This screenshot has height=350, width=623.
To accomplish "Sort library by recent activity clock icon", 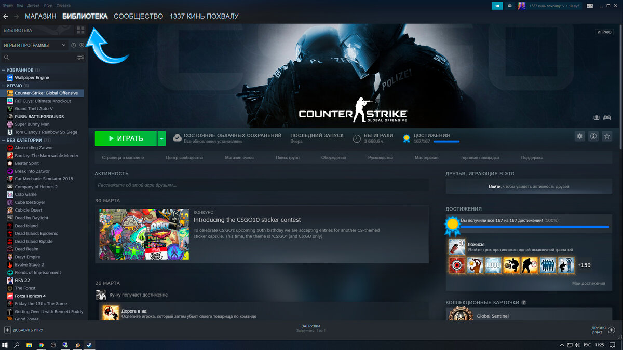I will point(73,45).
